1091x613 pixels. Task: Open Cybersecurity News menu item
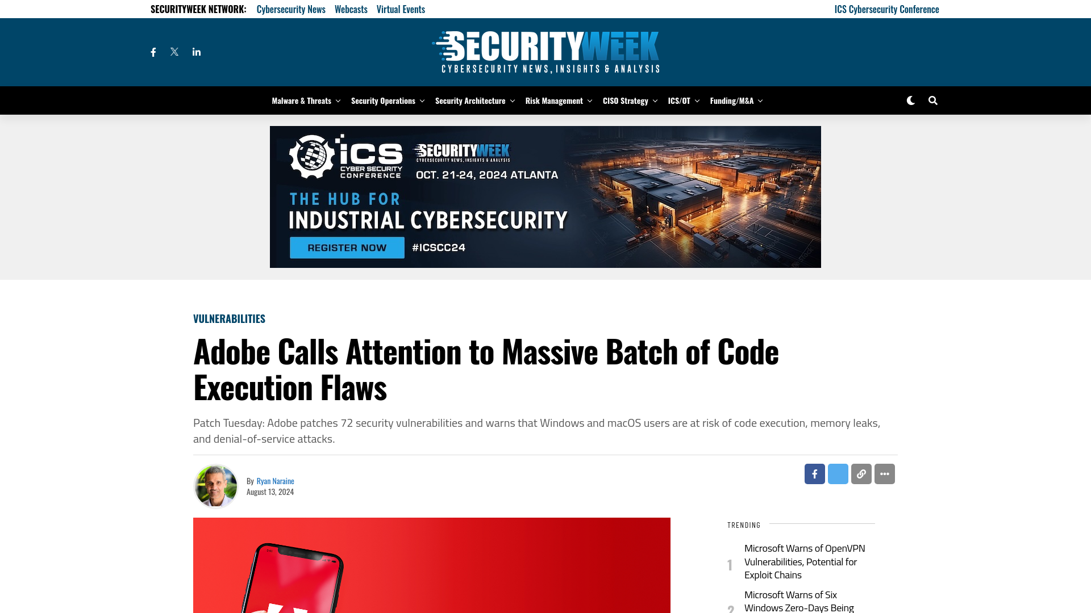[291, 9]
